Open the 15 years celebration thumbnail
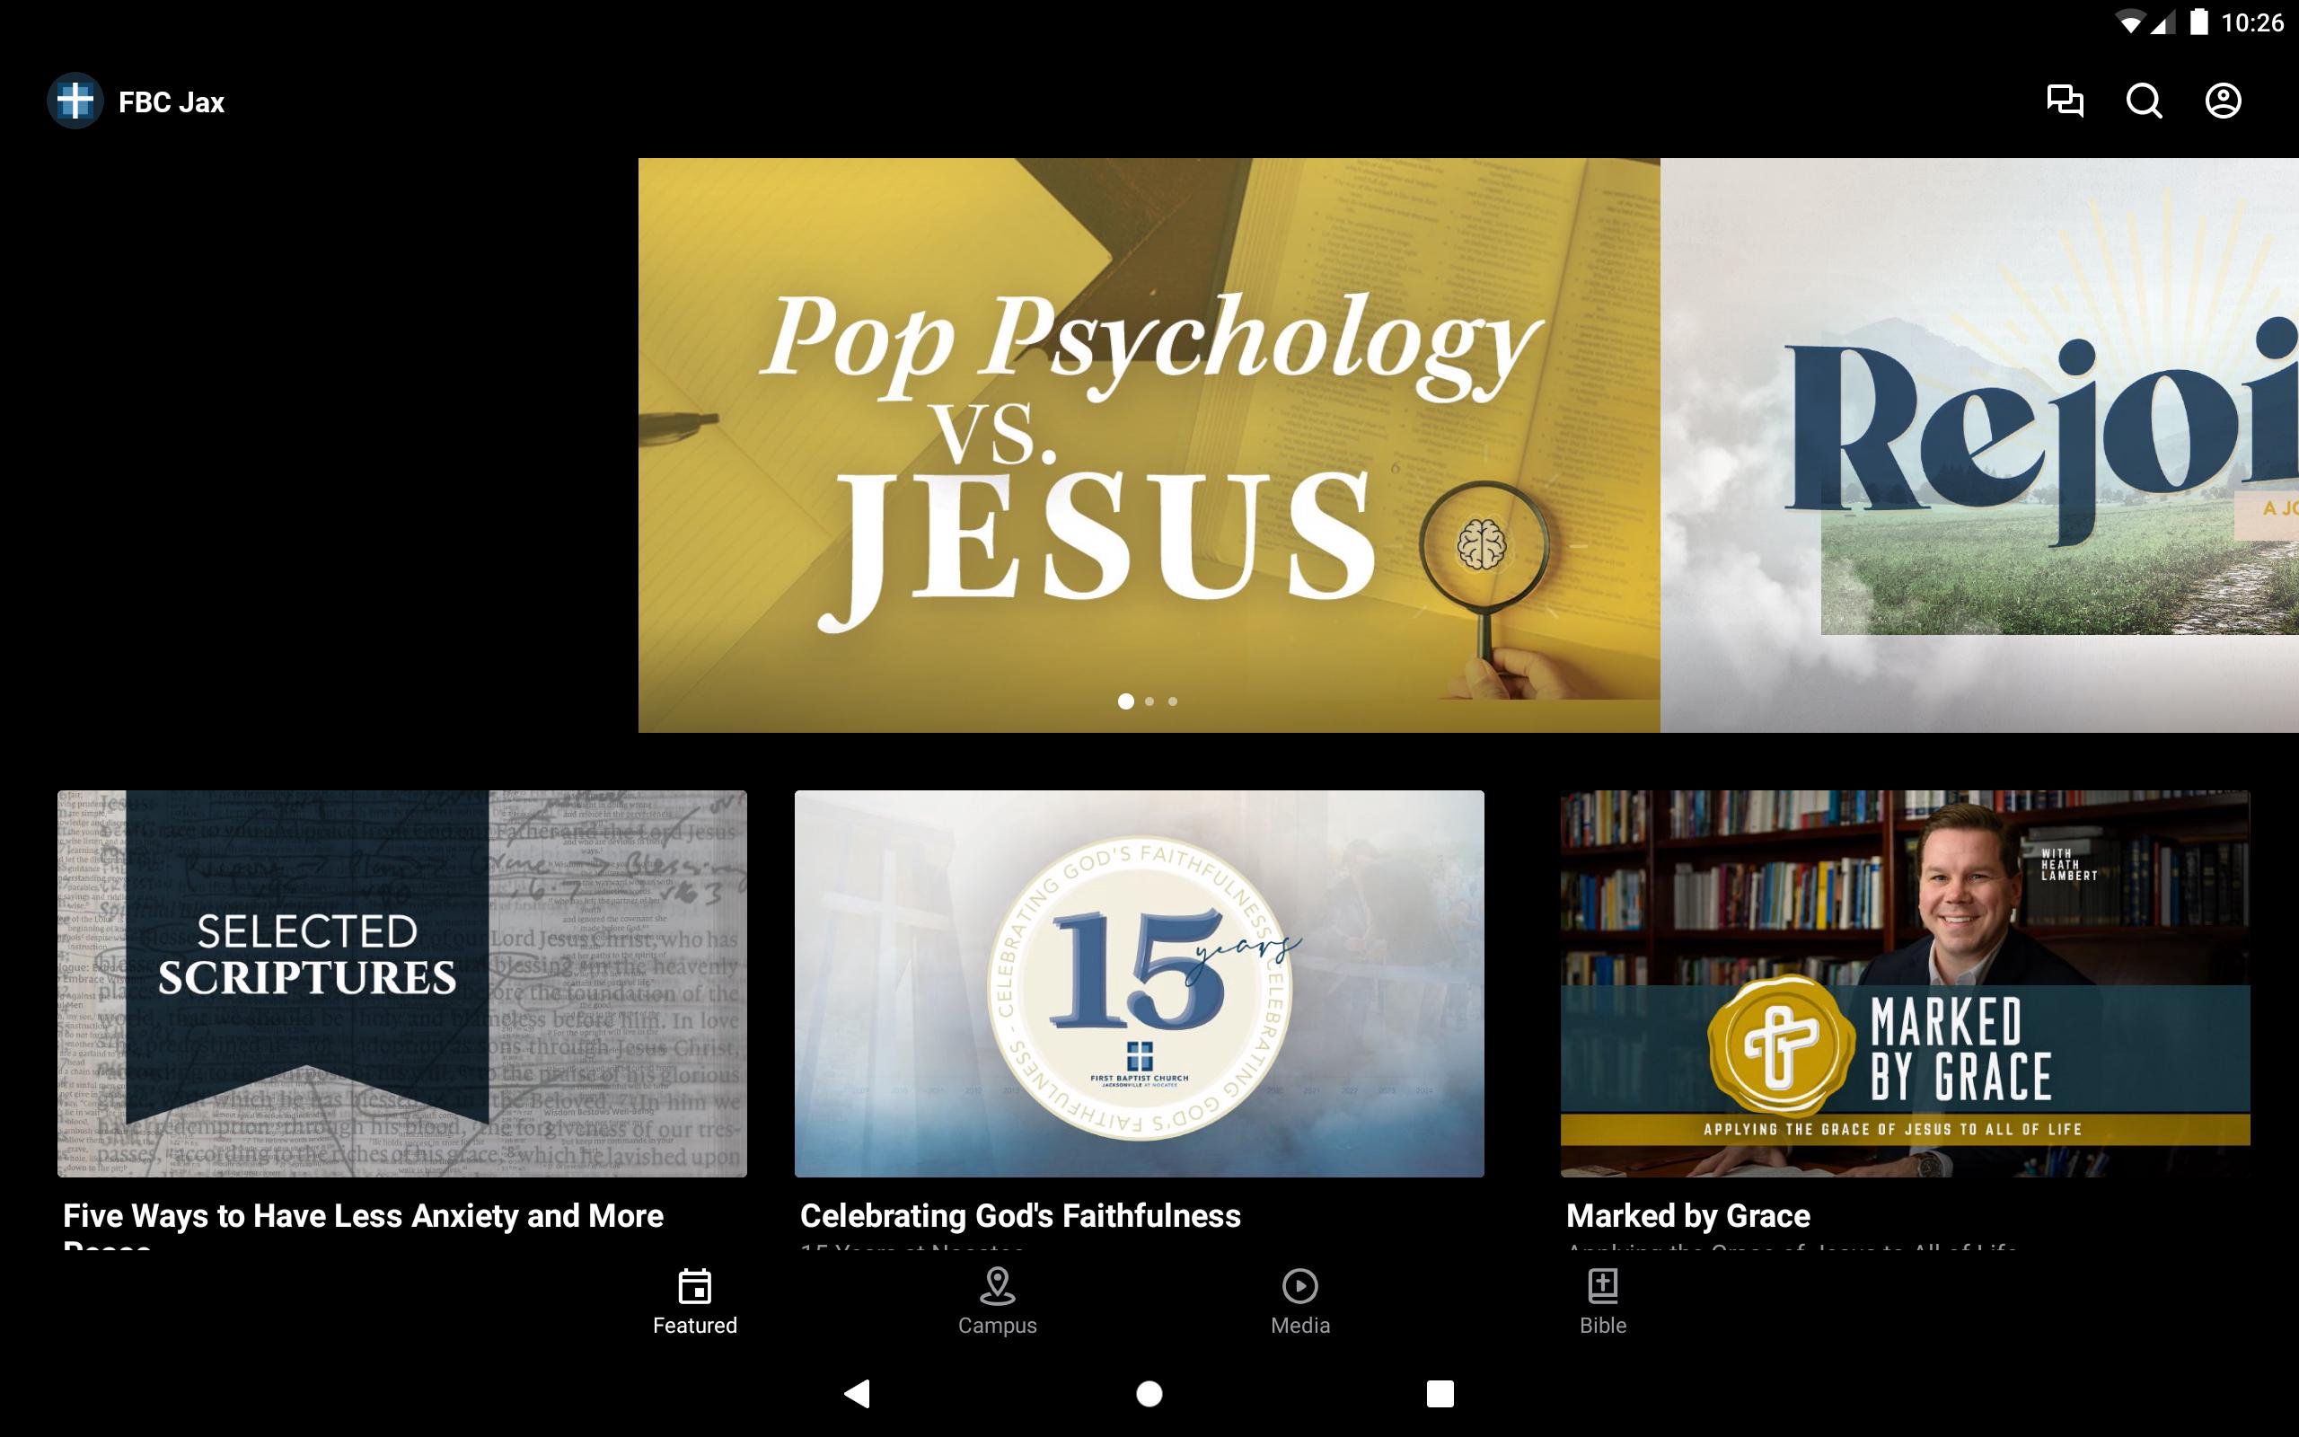Image resolution: width=2299 pixels, height=1437 pixels. 1139,983
